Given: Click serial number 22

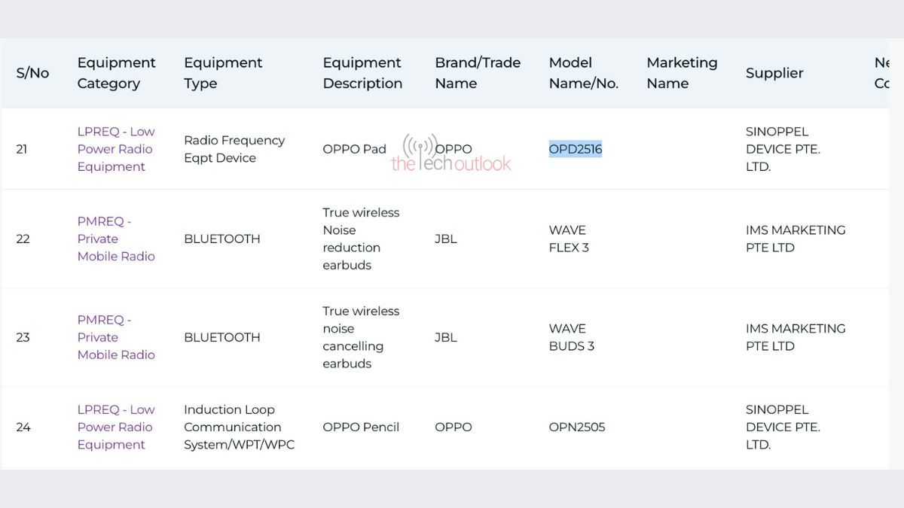Looking at the screenshot, I should click(23, 239).
